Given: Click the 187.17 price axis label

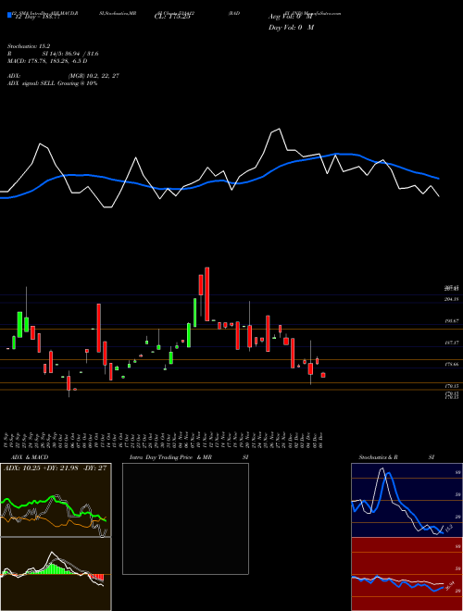Looking at the screenshot, I should click(x=451, y=343).
